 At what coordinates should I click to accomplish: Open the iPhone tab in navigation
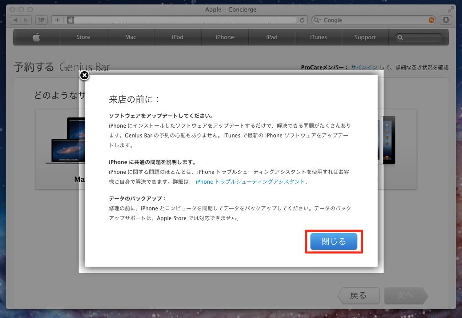tap(224, 37)
